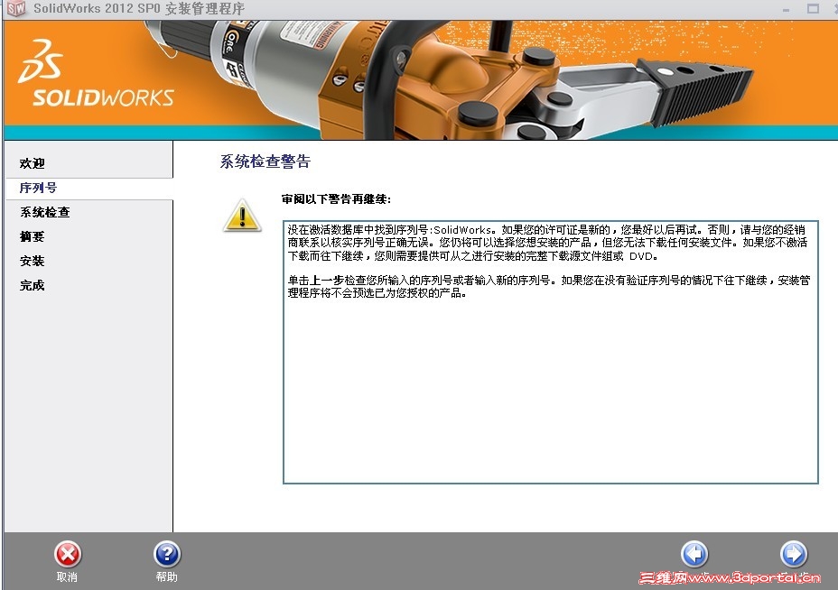Select the 完成 (Finish) step
Viewport: 838px width, 590px height.
33,286
